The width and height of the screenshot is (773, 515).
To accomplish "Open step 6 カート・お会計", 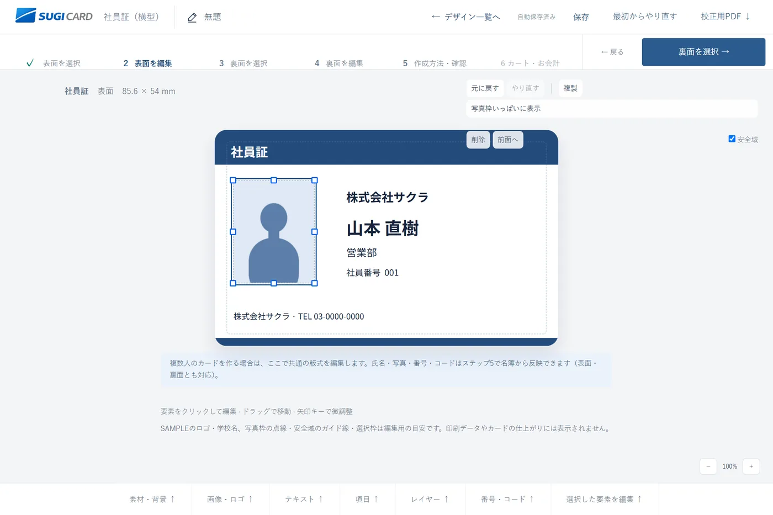I will coord(530,63).
